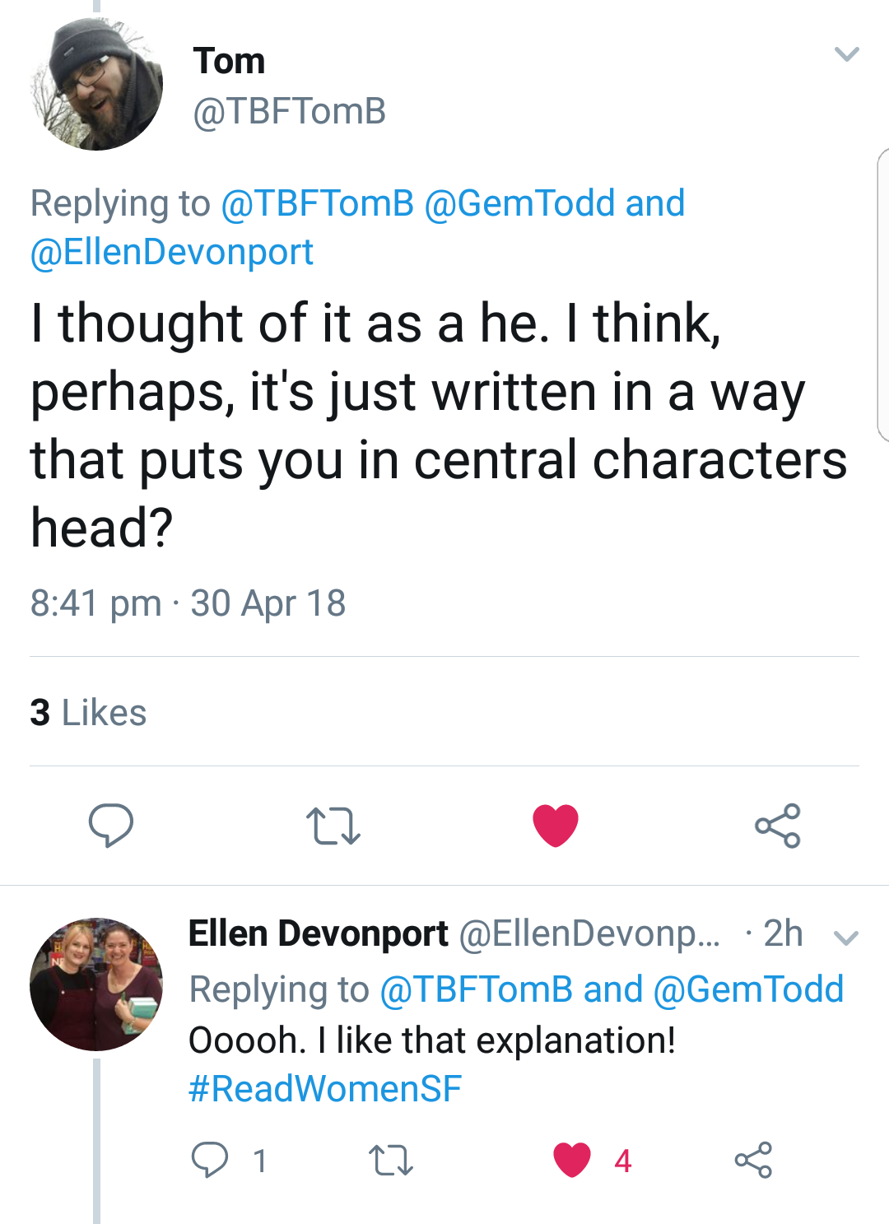Open @GemTodd mention in Ellen's reply
The height and width of the screenshot is (1224, 889).
tap(748, 989)
